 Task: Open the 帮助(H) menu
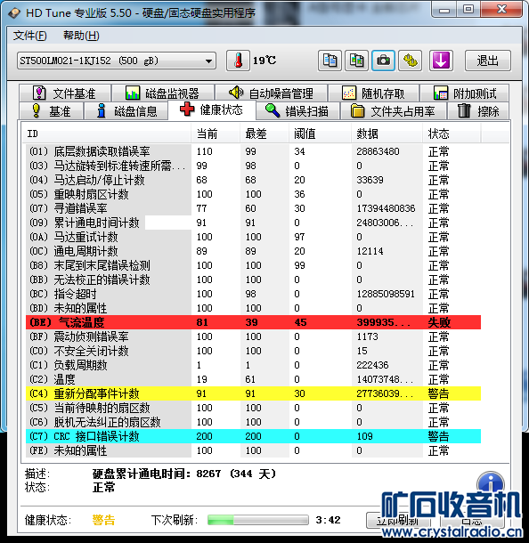81,36
